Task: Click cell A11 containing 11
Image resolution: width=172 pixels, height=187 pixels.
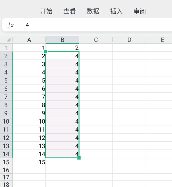Action: tap(29, 130)
